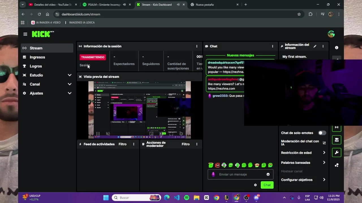The width and height of the screenshot is (362, 203).
Task: Open Discord from the Windows taskbar
Action: click(257, 198)
